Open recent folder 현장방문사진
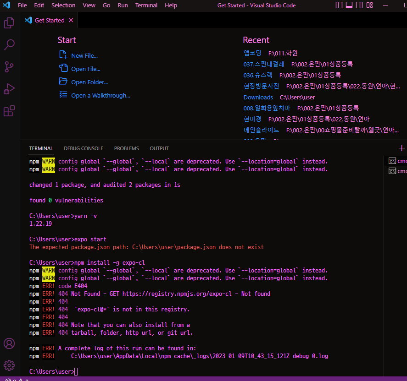Viewport: 407px width, 381px height. pos(262,86)
